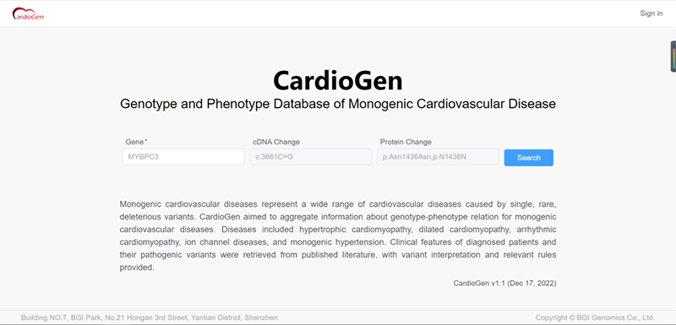The height and width of the screenshot is (325, 676).
Task: Select the Protein Change input field
Action: [438, 157]
